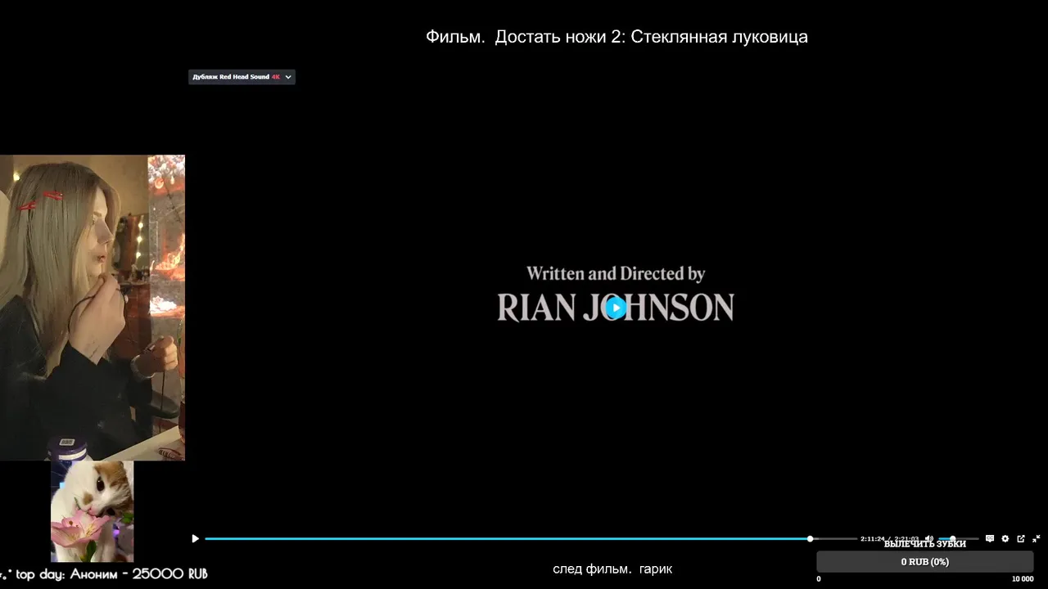Viewport: 1048px width, 589px height.
Task: Mute audio with the speaker icon
Action: tap(929, 538)
